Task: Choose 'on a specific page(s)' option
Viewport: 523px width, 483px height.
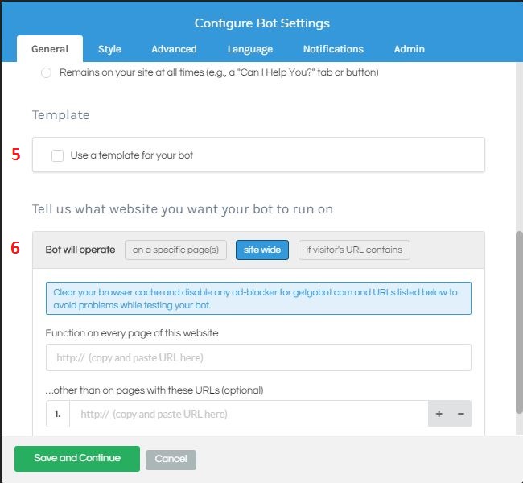Action: click(175, 250)
